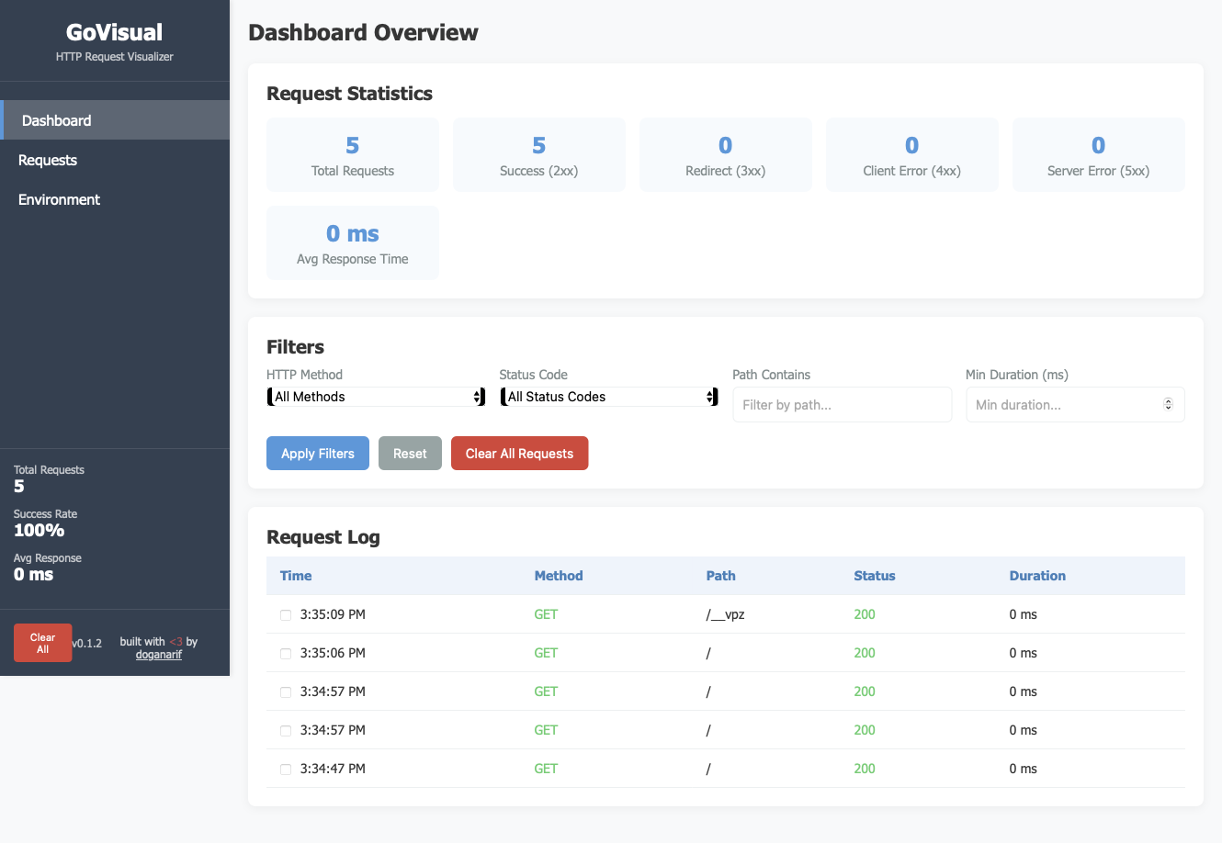Click status 200 in the 3:34:47 PM row
This screenshot has width=1222, height=843.
[865, 769]
